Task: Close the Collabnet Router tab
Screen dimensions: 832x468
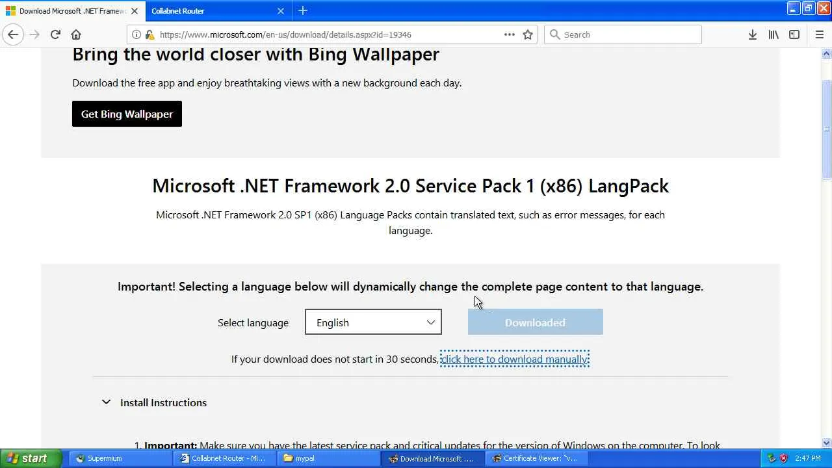Action: (x=281, y=11)
